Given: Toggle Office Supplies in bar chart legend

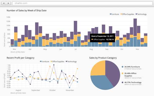Looking at the screenshot, I should coord(127,14).
